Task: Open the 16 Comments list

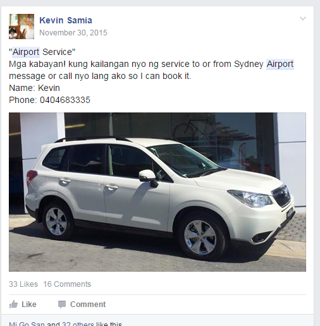Action: coord(67,284)
